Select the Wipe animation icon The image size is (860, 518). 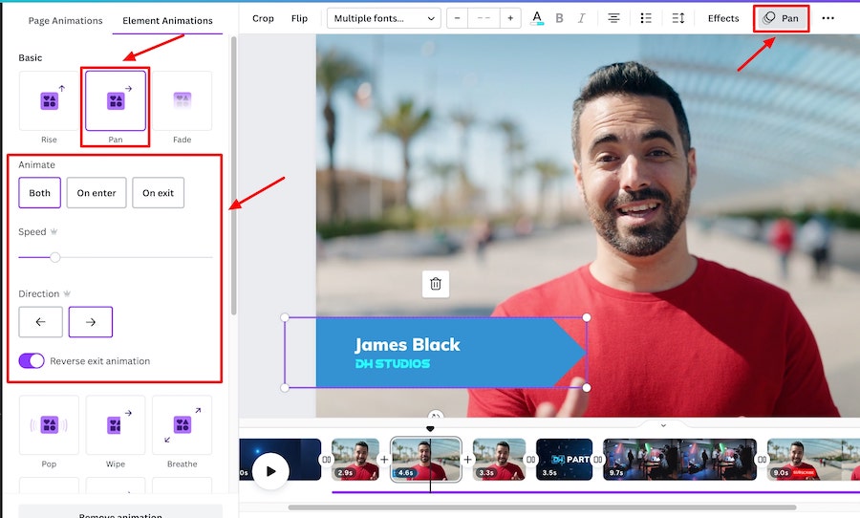(x=116, y=424)
